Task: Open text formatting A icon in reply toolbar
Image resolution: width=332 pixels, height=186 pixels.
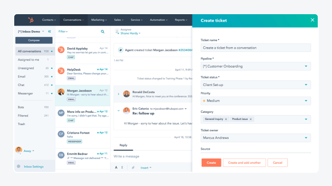Action: click(116, 168)
